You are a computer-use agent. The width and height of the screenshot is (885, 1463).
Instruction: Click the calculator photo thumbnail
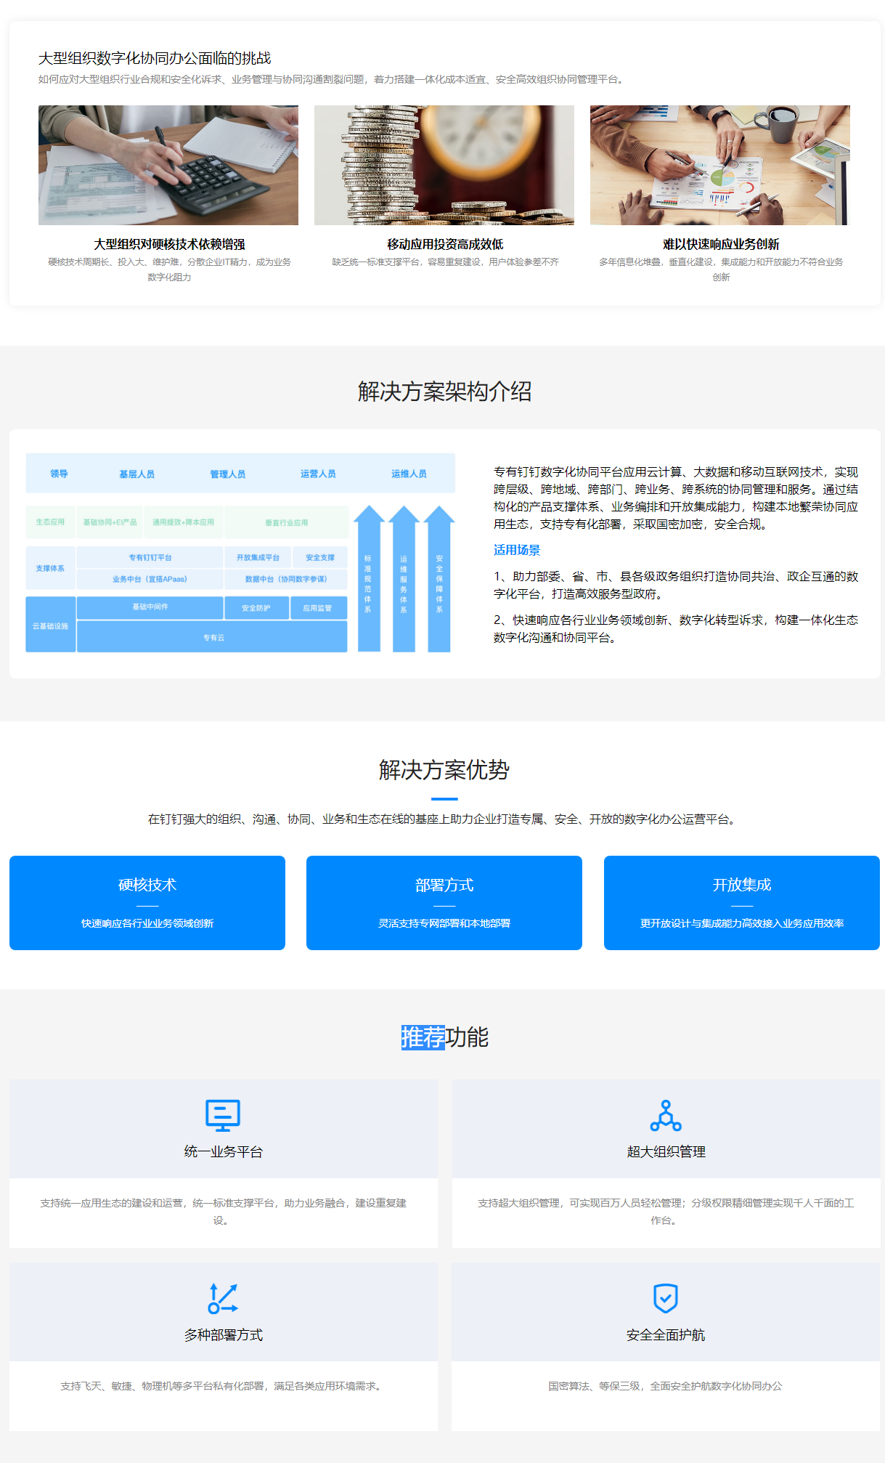coord(168,165)
